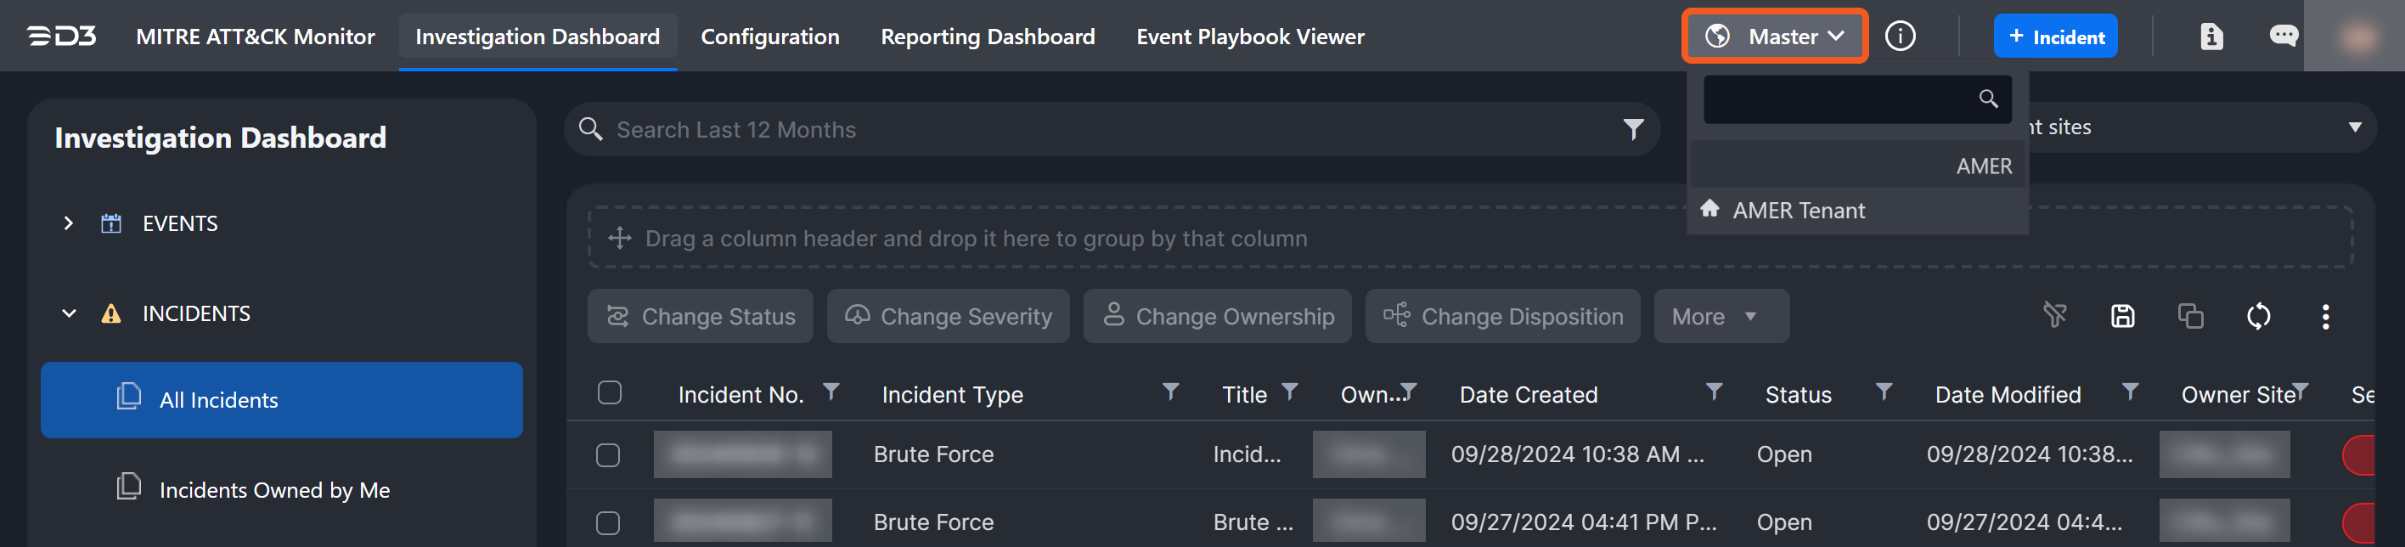Click the save layout floppy disk icon
2405x547 pixels.
(x=2122, y=317)
